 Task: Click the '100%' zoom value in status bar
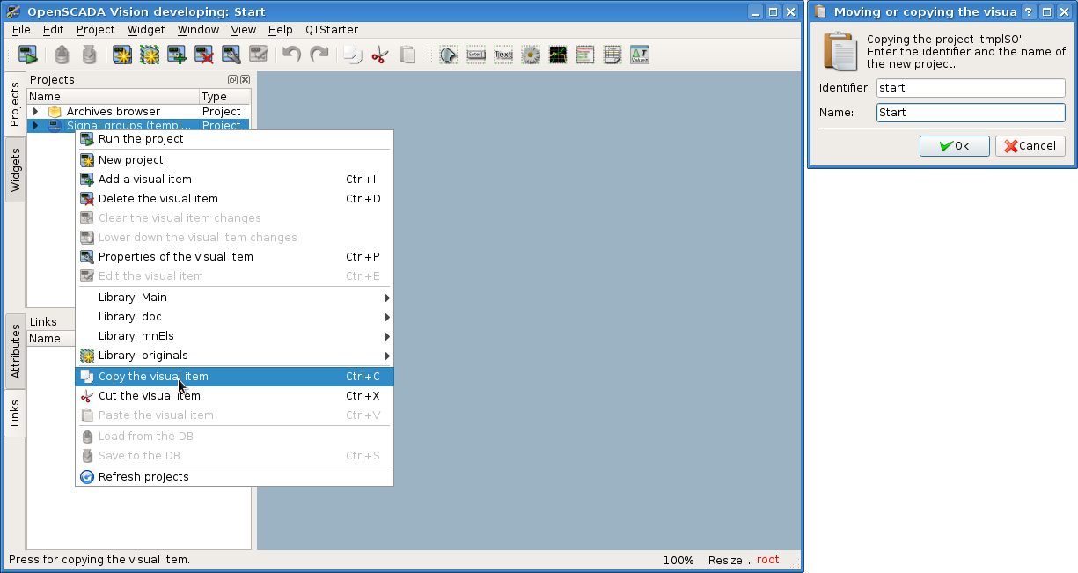(678, 560)
